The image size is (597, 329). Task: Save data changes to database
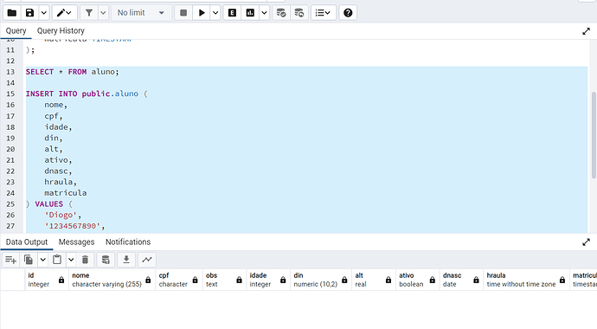coord(106,260)
